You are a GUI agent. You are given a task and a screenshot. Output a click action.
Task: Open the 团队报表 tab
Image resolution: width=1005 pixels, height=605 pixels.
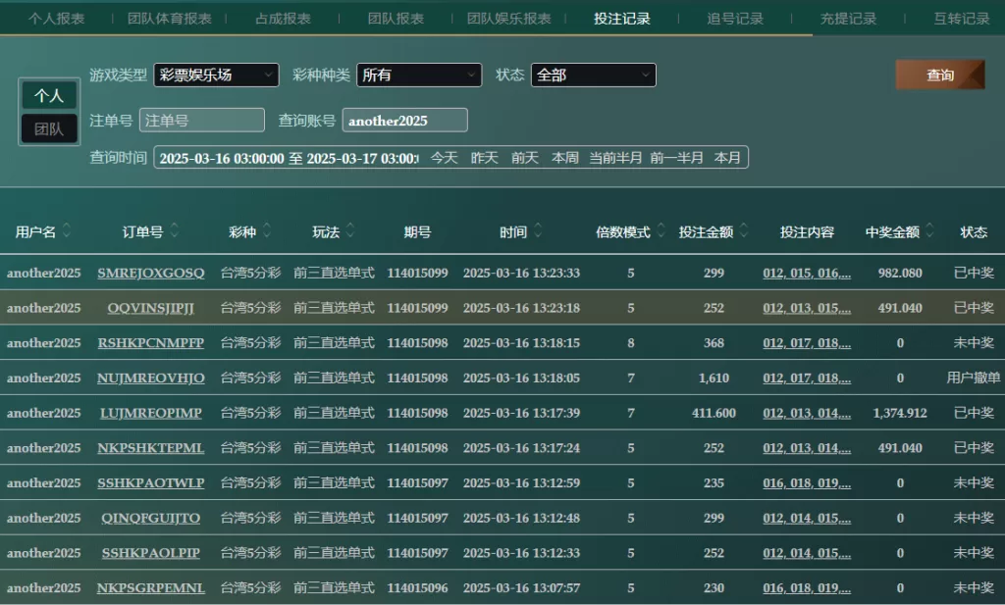pos(396,19)
